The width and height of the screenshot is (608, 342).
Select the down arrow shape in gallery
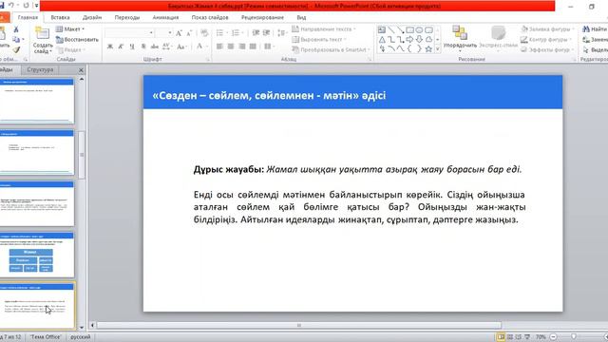pyautogui.click(x=419, y=40)
